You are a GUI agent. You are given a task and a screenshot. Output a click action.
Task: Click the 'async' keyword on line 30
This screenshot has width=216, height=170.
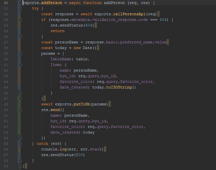75,3
